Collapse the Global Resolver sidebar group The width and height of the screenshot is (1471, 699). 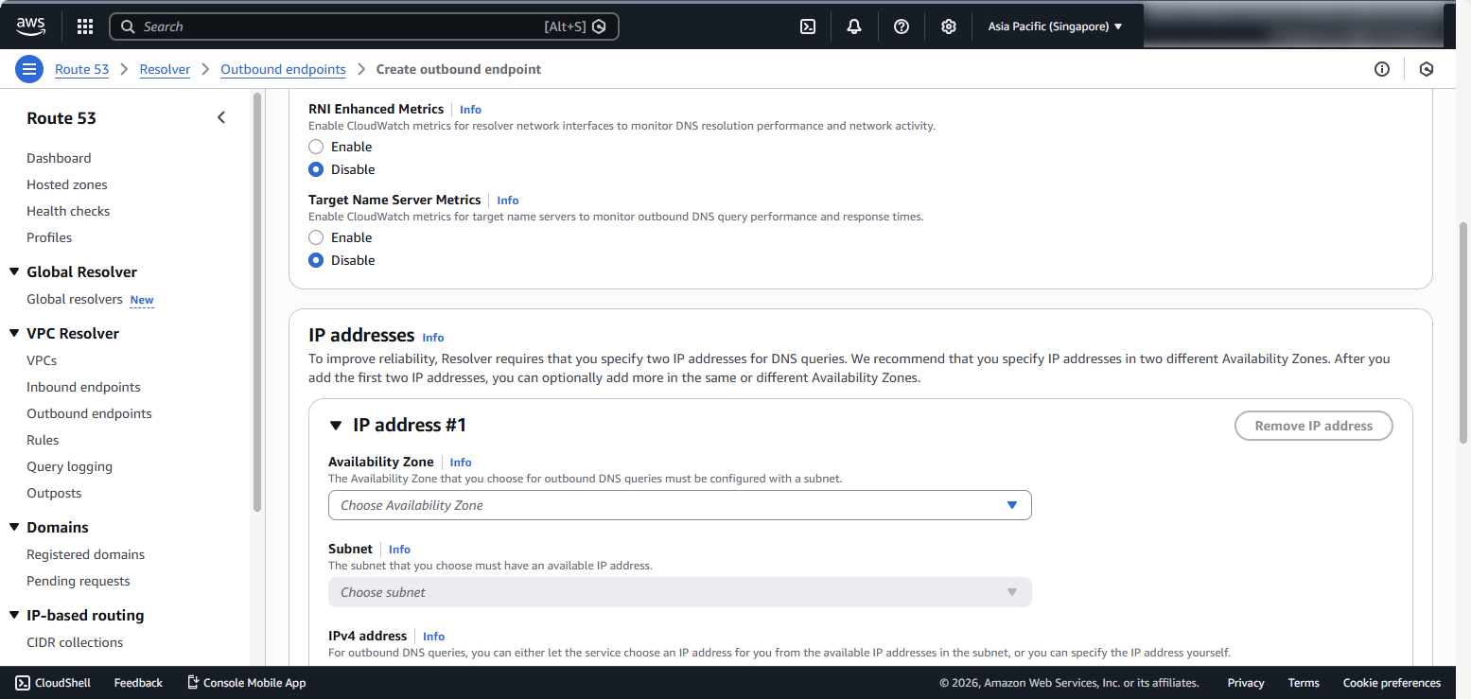[x=14, y=271]
